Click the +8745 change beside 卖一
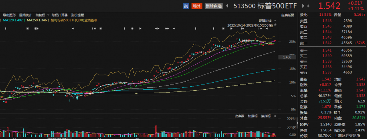The height and width of the screenshot is (139, 367). [360, 43]
